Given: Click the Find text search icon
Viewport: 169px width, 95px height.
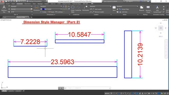Looking at the screenshot, I should pos(32,9).
